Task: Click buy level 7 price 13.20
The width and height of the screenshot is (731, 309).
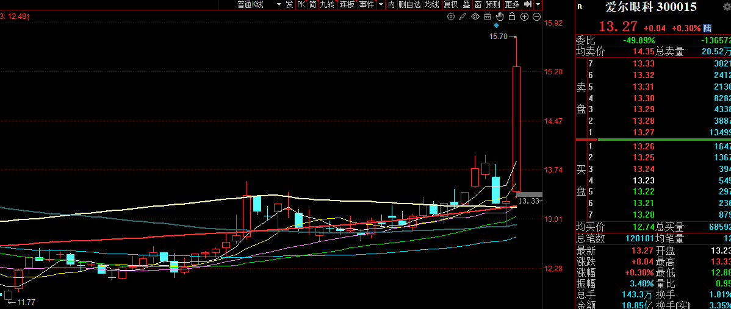Action: click(x=643, y=215)
